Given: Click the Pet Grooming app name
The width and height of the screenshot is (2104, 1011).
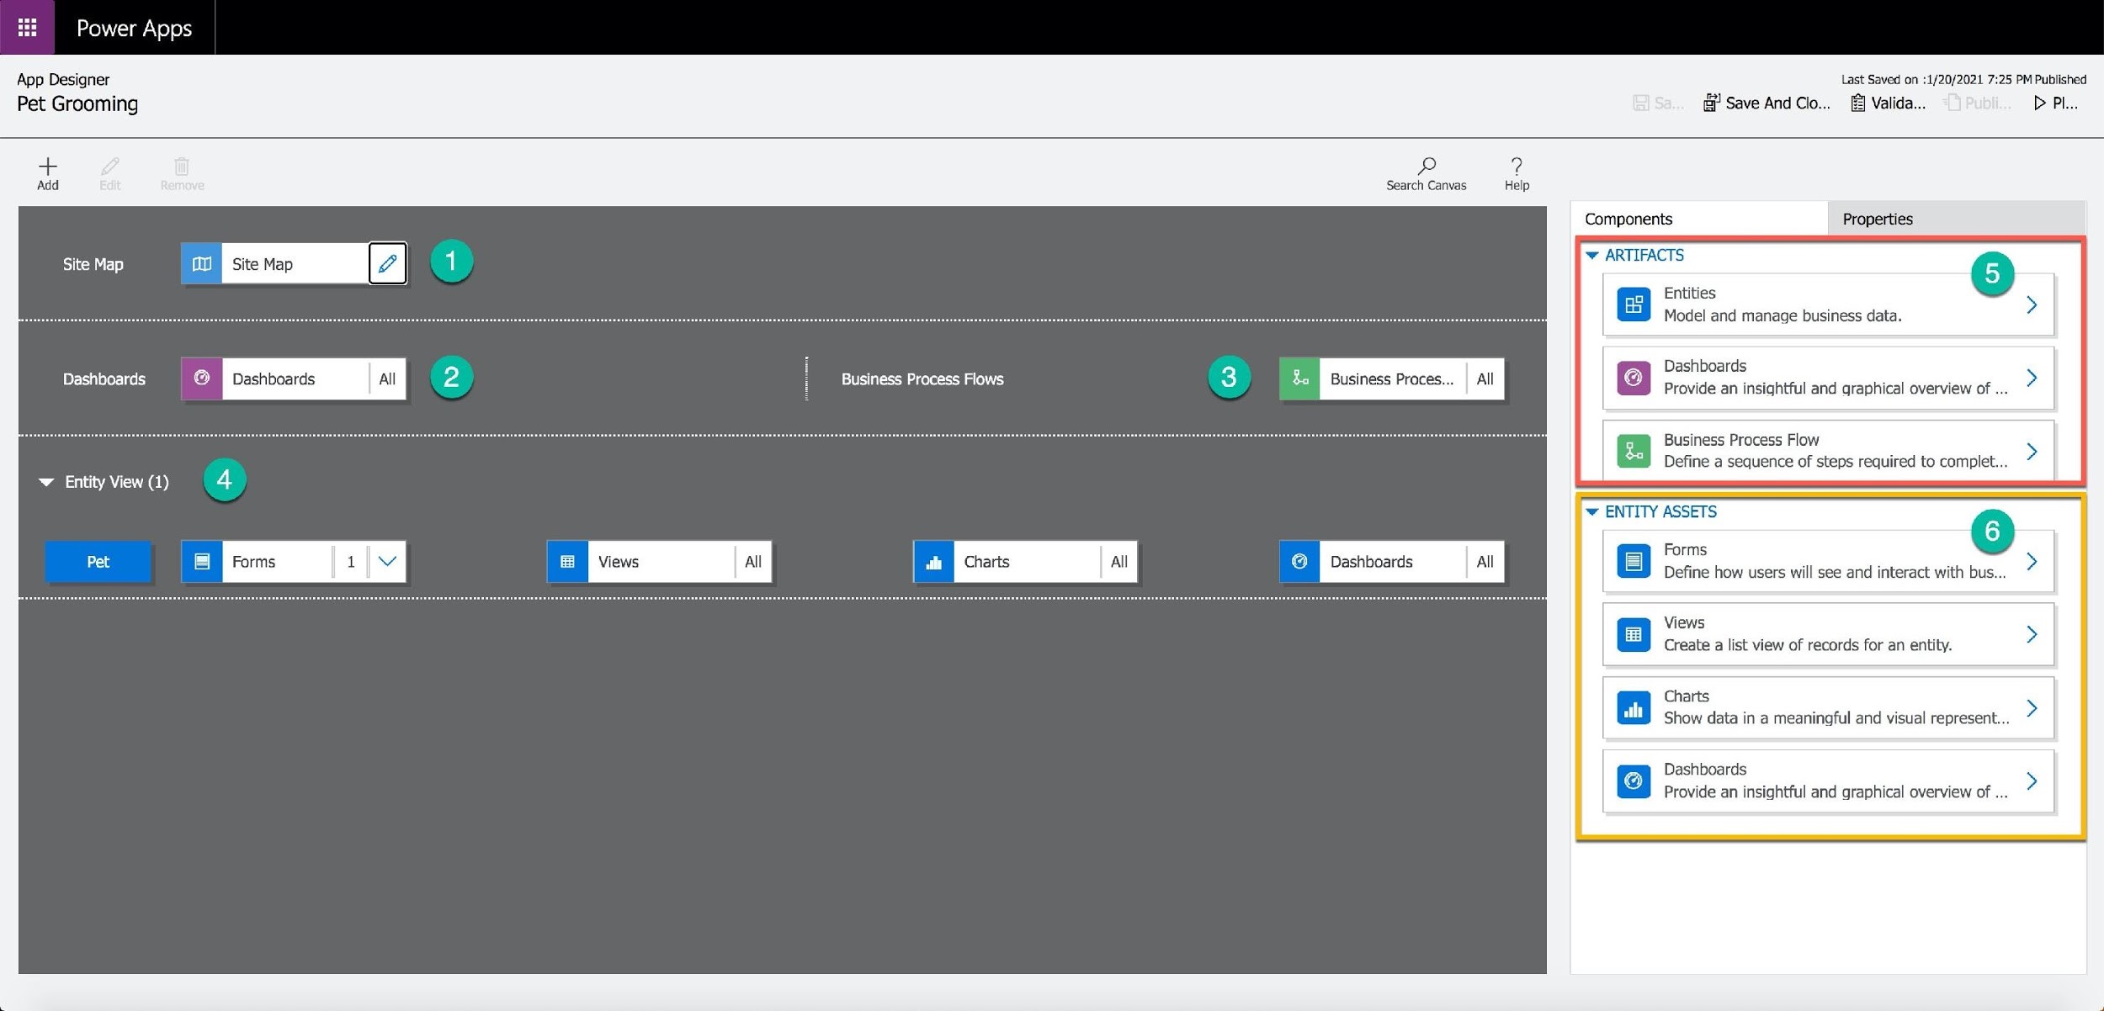Looking at the screenshot, I should tap(77, 103).
